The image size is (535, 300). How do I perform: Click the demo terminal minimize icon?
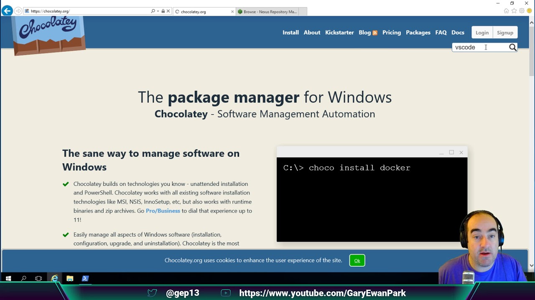coord(441,153)
